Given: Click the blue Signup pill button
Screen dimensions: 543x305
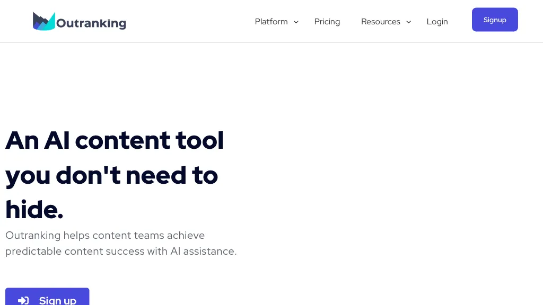Looking at the screenshot, I should coord(495,20).
